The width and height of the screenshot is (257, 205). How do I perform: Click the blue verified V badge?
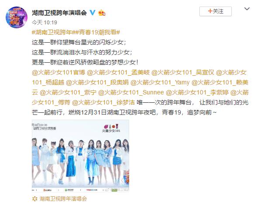pos(93,13)
